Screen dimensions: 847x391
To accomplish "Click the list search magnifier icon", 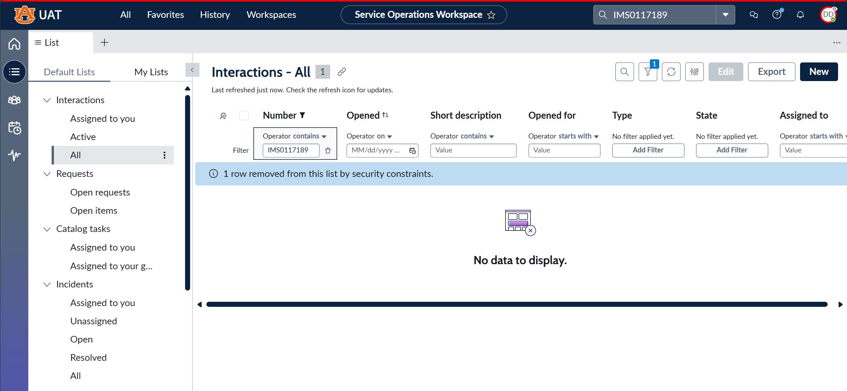I will coord(625,72).
